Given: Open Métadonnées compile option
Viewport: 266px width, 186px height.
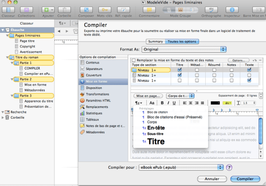Looking at the screenshot, I should click(103, 132).
